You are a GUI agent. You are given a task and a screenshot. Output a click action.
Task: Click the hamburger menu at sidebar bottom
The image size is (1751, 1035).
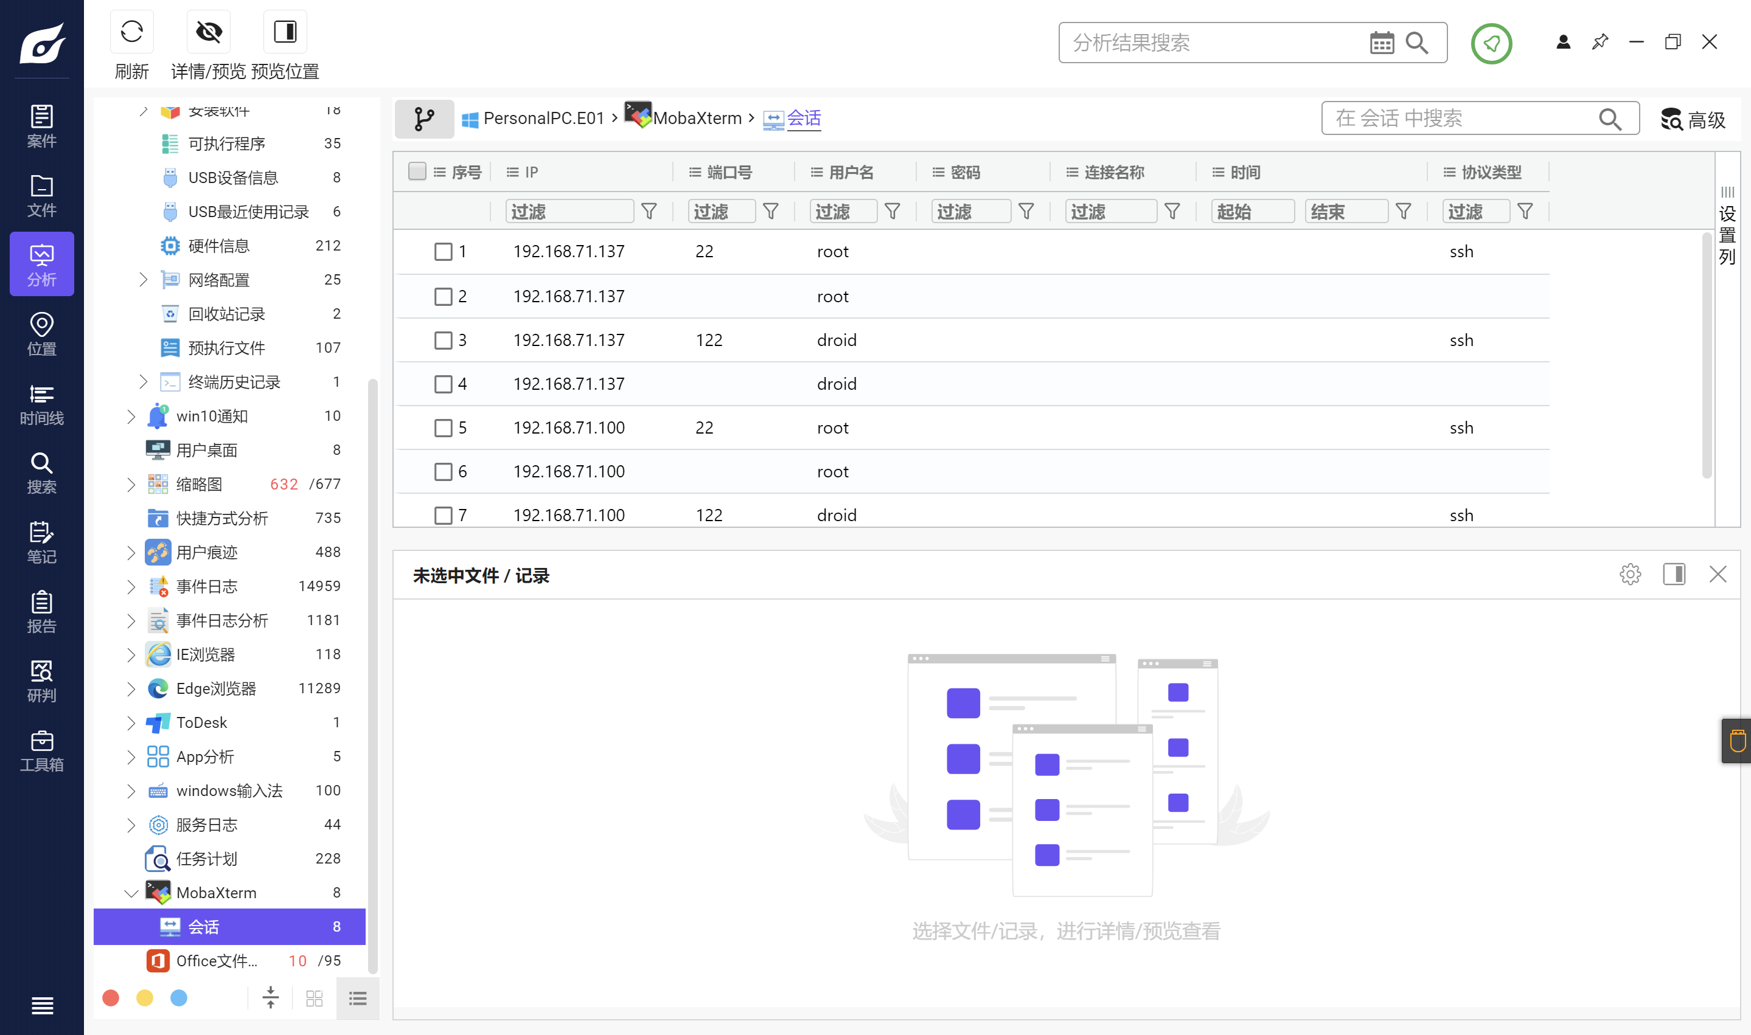pos(42,1005)
